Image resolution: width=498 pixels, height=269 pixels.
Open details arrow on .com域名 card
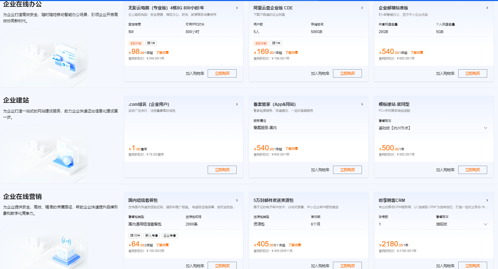[237, 104]
